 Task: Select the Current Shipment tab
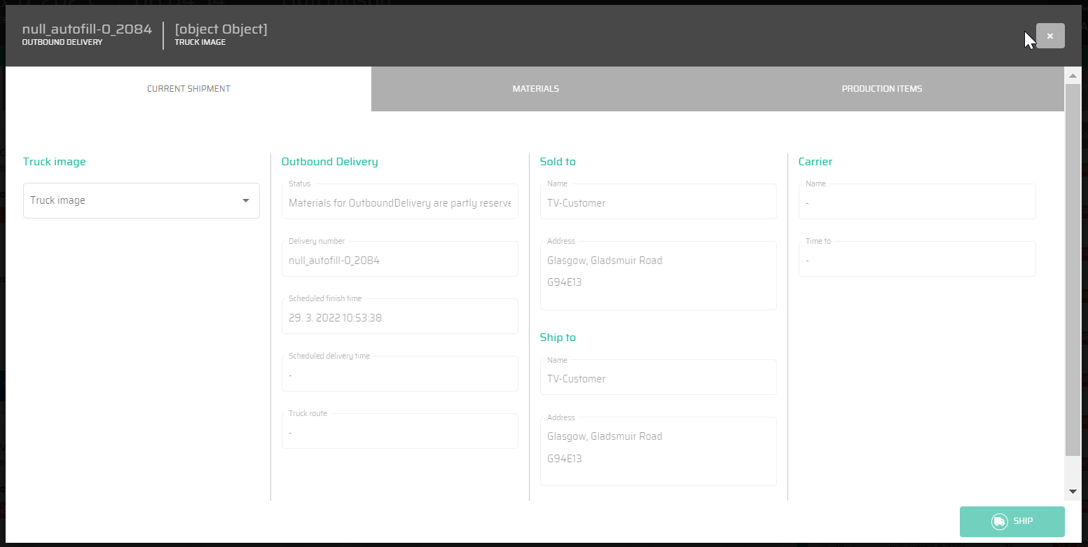pyautogui.click(x=188, y=89)
